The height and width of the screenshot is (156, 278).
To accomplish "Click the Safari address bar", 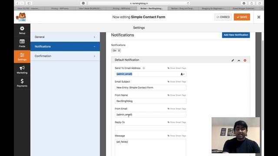I will coord(139,3).
